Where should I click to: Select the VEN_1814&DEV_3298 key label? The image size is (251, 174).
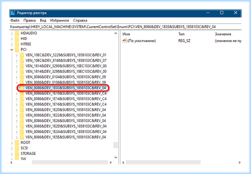point(66,71)
